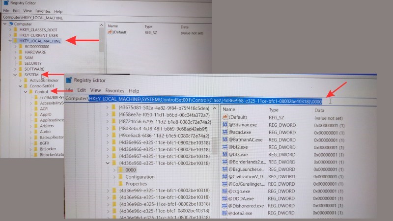Select the Audio key
393x221 pixels.
coord(45,132)
